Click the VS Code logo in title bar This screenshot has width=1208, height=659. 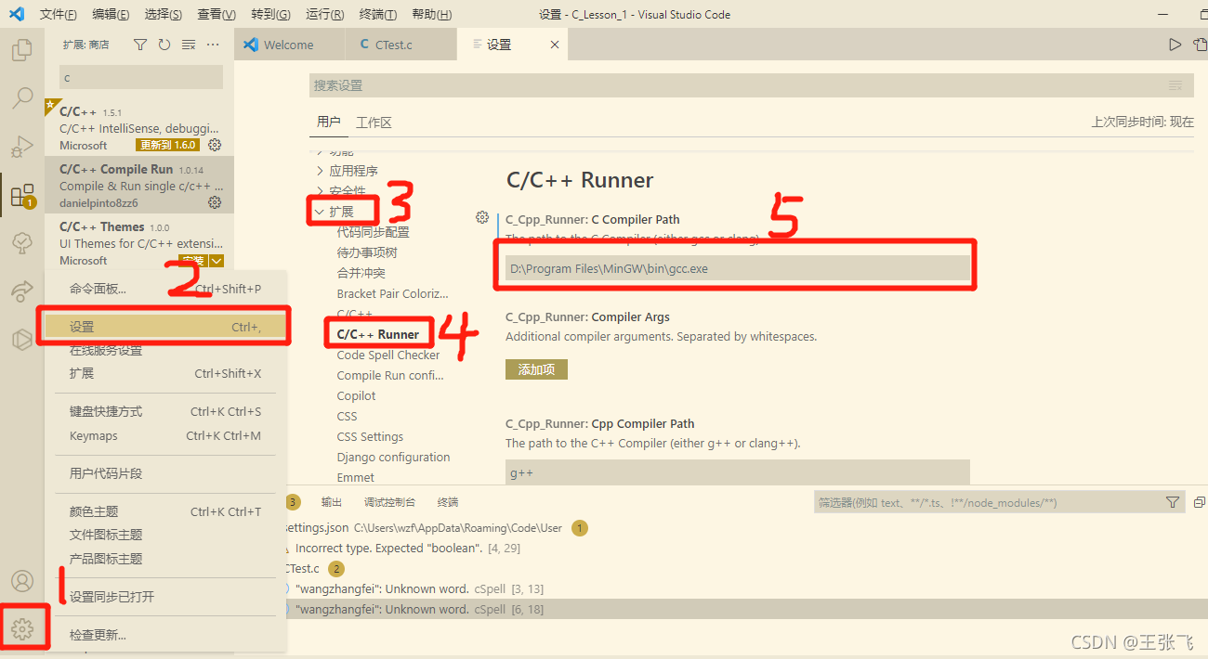coord(16,14)
